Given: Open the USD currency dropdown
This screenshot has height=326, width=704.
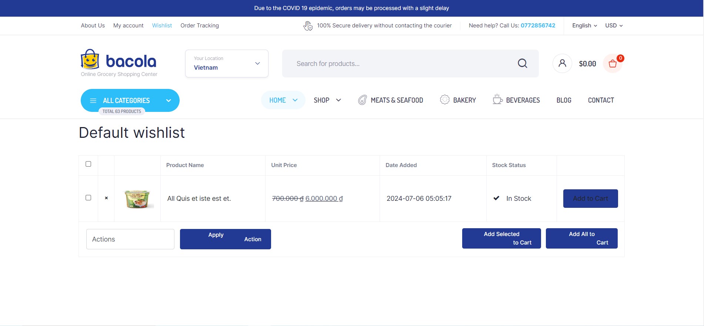Looking at the screenshot, I should [614, 26].
